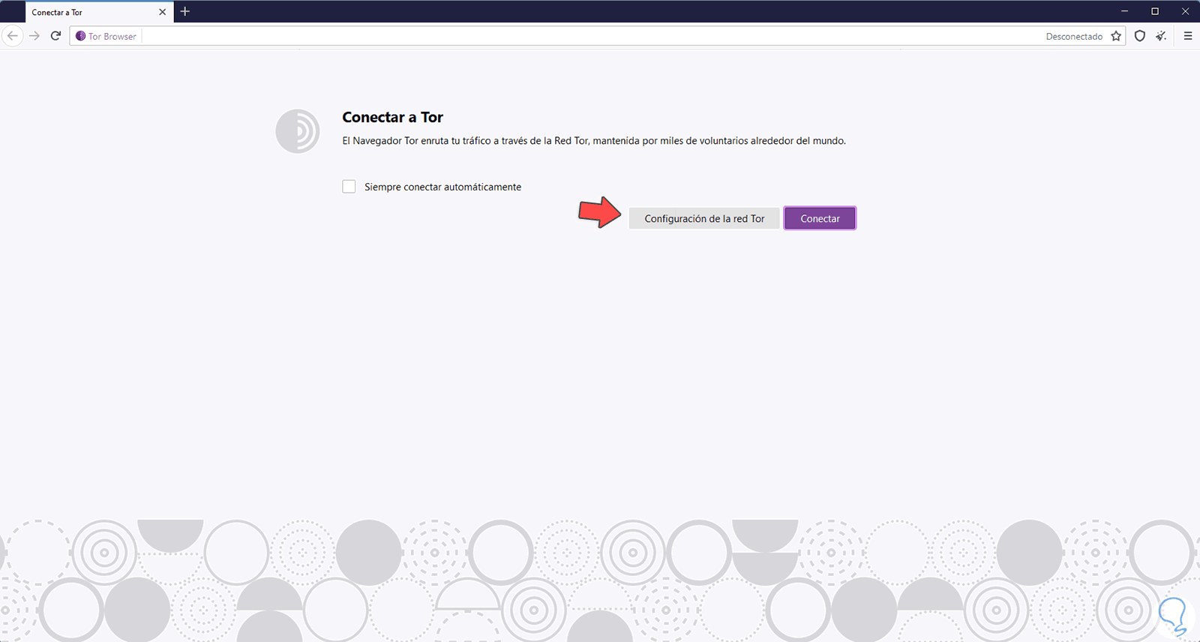
Task: Open the hamburger application menu
Action: [1188, 36]
